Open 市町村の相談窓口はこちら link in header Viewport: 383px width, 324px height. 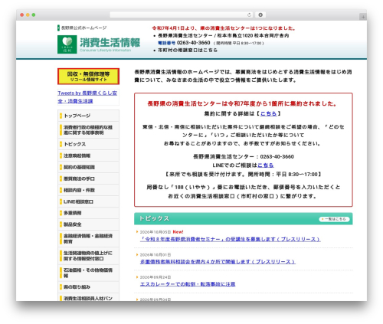pyautogui.click(x=188, y=51)
